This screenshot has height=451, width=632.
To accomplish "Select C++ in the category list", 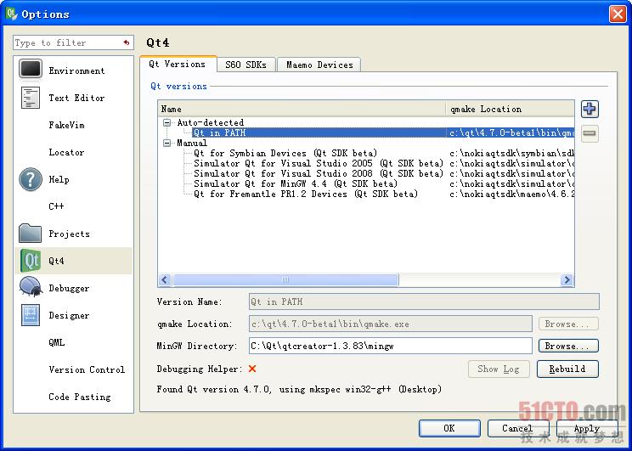I will coord(73,206).
